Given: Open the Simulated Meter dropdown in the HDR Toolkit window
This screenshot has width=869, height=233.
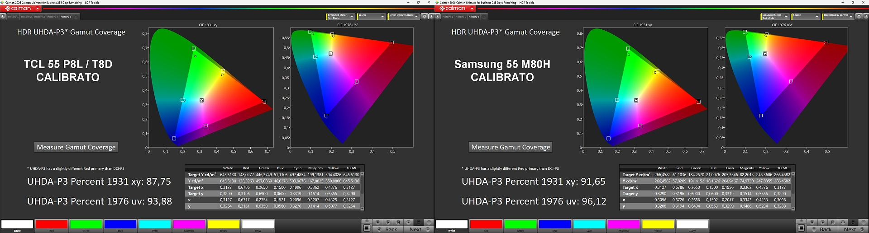Looking at the screenshot, I should tap(775, 16).
